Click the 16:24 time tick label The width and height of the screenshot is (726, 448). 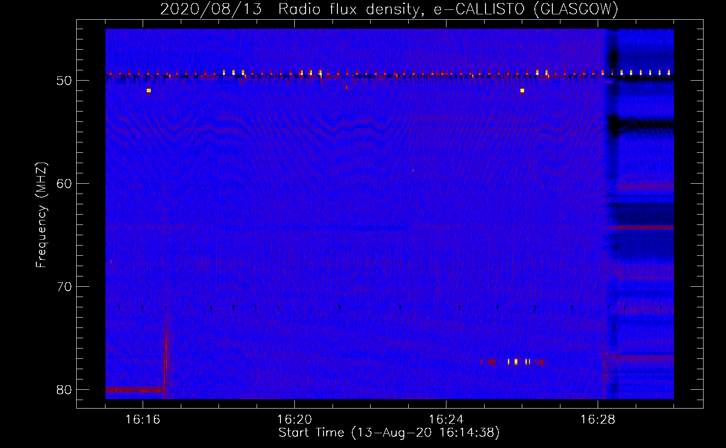point(446,419)
